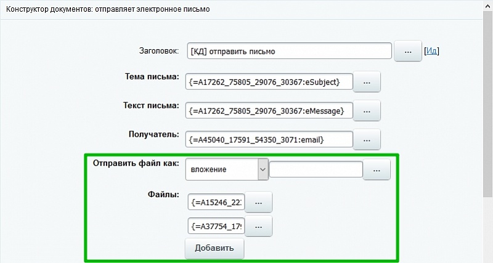Image resolution: width=493 pixels, height=263 pixels.
Task: Open the [Ид] link
Action: point(431,52)
